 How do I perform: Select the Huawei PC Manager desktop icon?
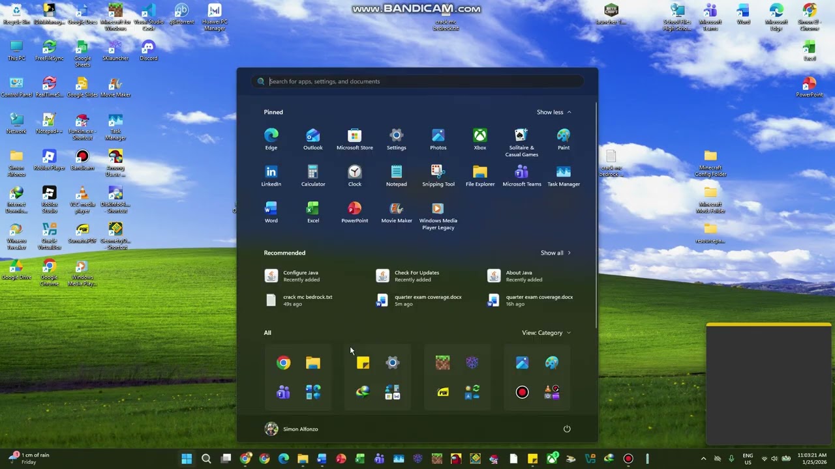(x=215, y=17)
